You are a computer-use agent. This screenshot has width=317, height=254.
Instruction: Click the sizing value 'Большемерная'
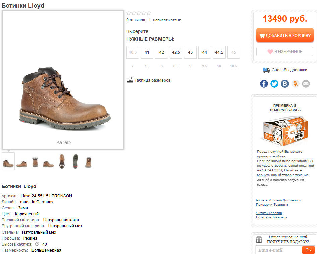pos(46,250)
